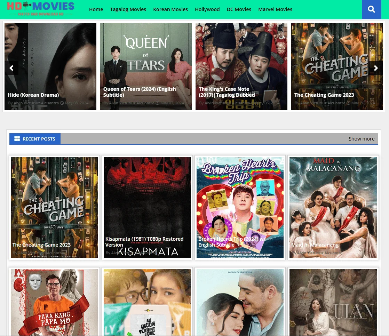Open The King's Case Note title link
The width and height of the screenshot is (389, 336).
(x=227, y=92)
